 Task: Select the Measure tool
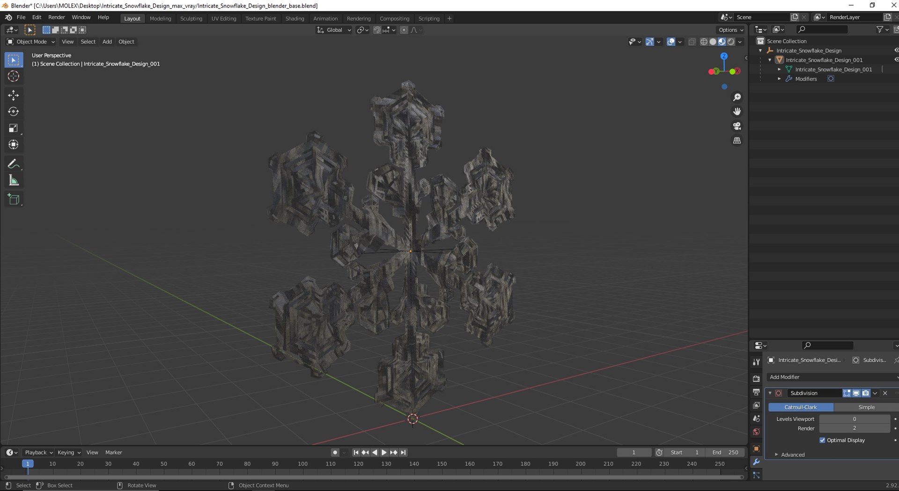14,181
